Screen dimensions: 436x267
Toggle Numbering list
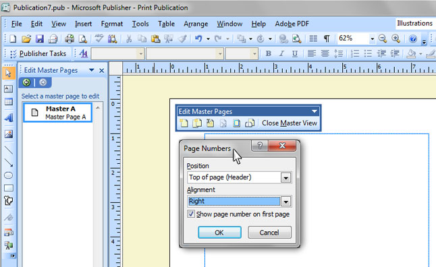(x=355, y=53)
